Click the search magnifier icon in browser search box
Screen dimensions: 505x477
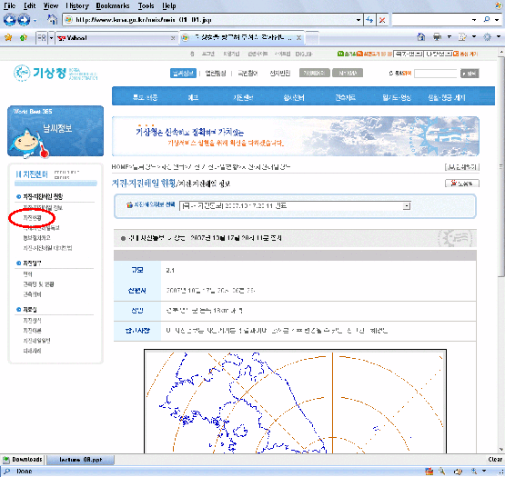coord(487,20)
